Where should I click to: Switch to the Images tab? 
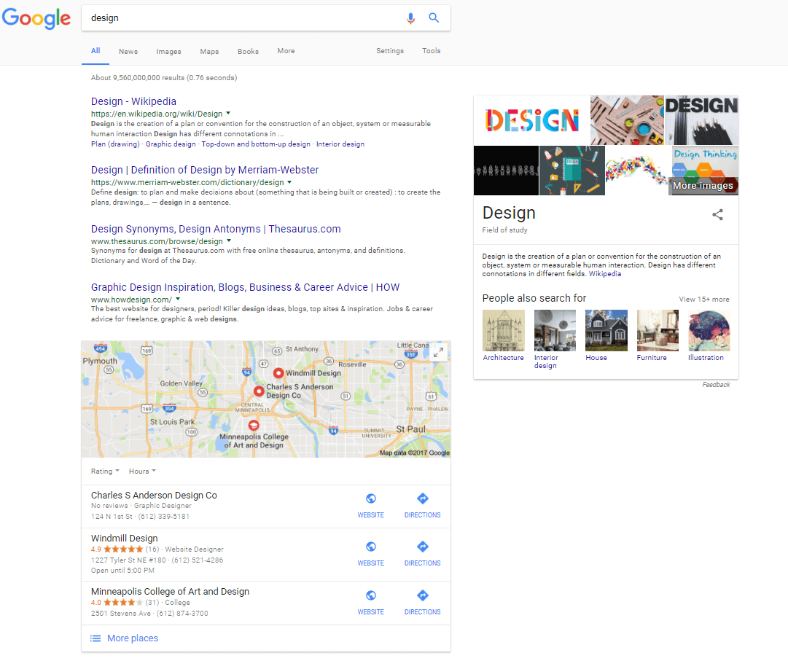point(168,51)
